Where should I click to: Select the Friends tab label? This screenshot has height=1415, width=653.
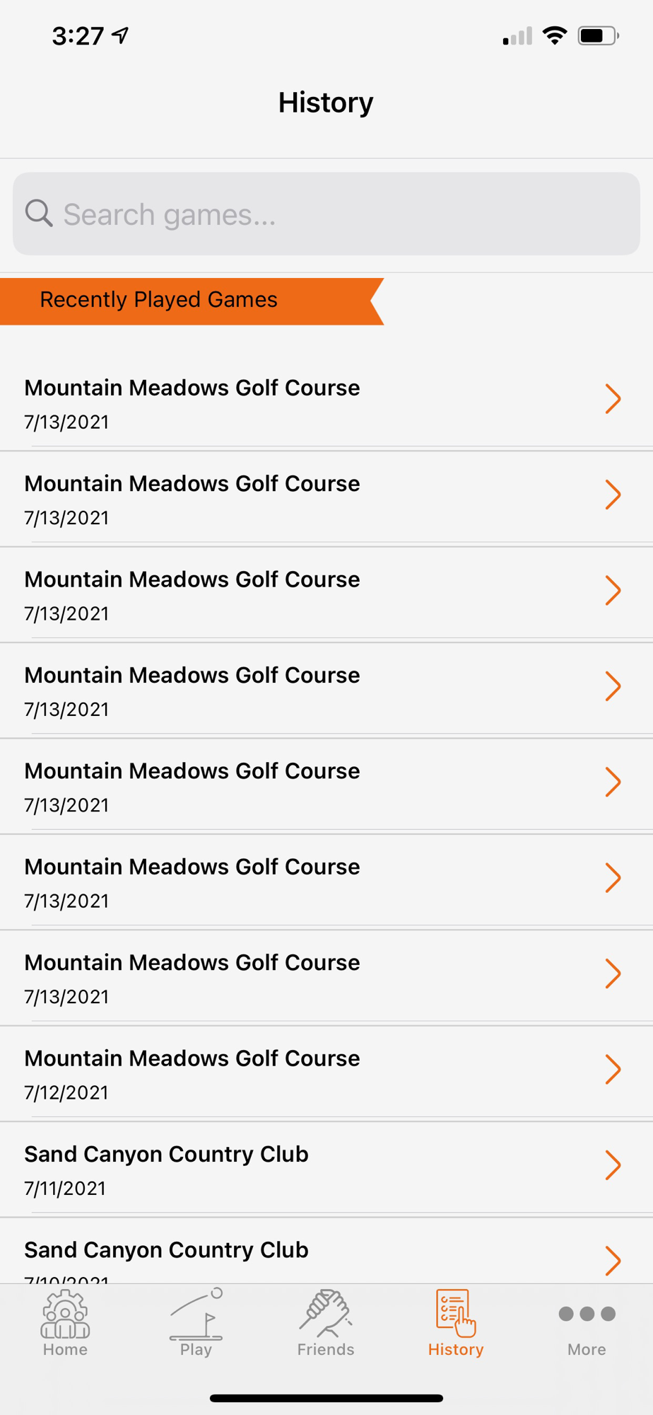tap(326, 1349)
